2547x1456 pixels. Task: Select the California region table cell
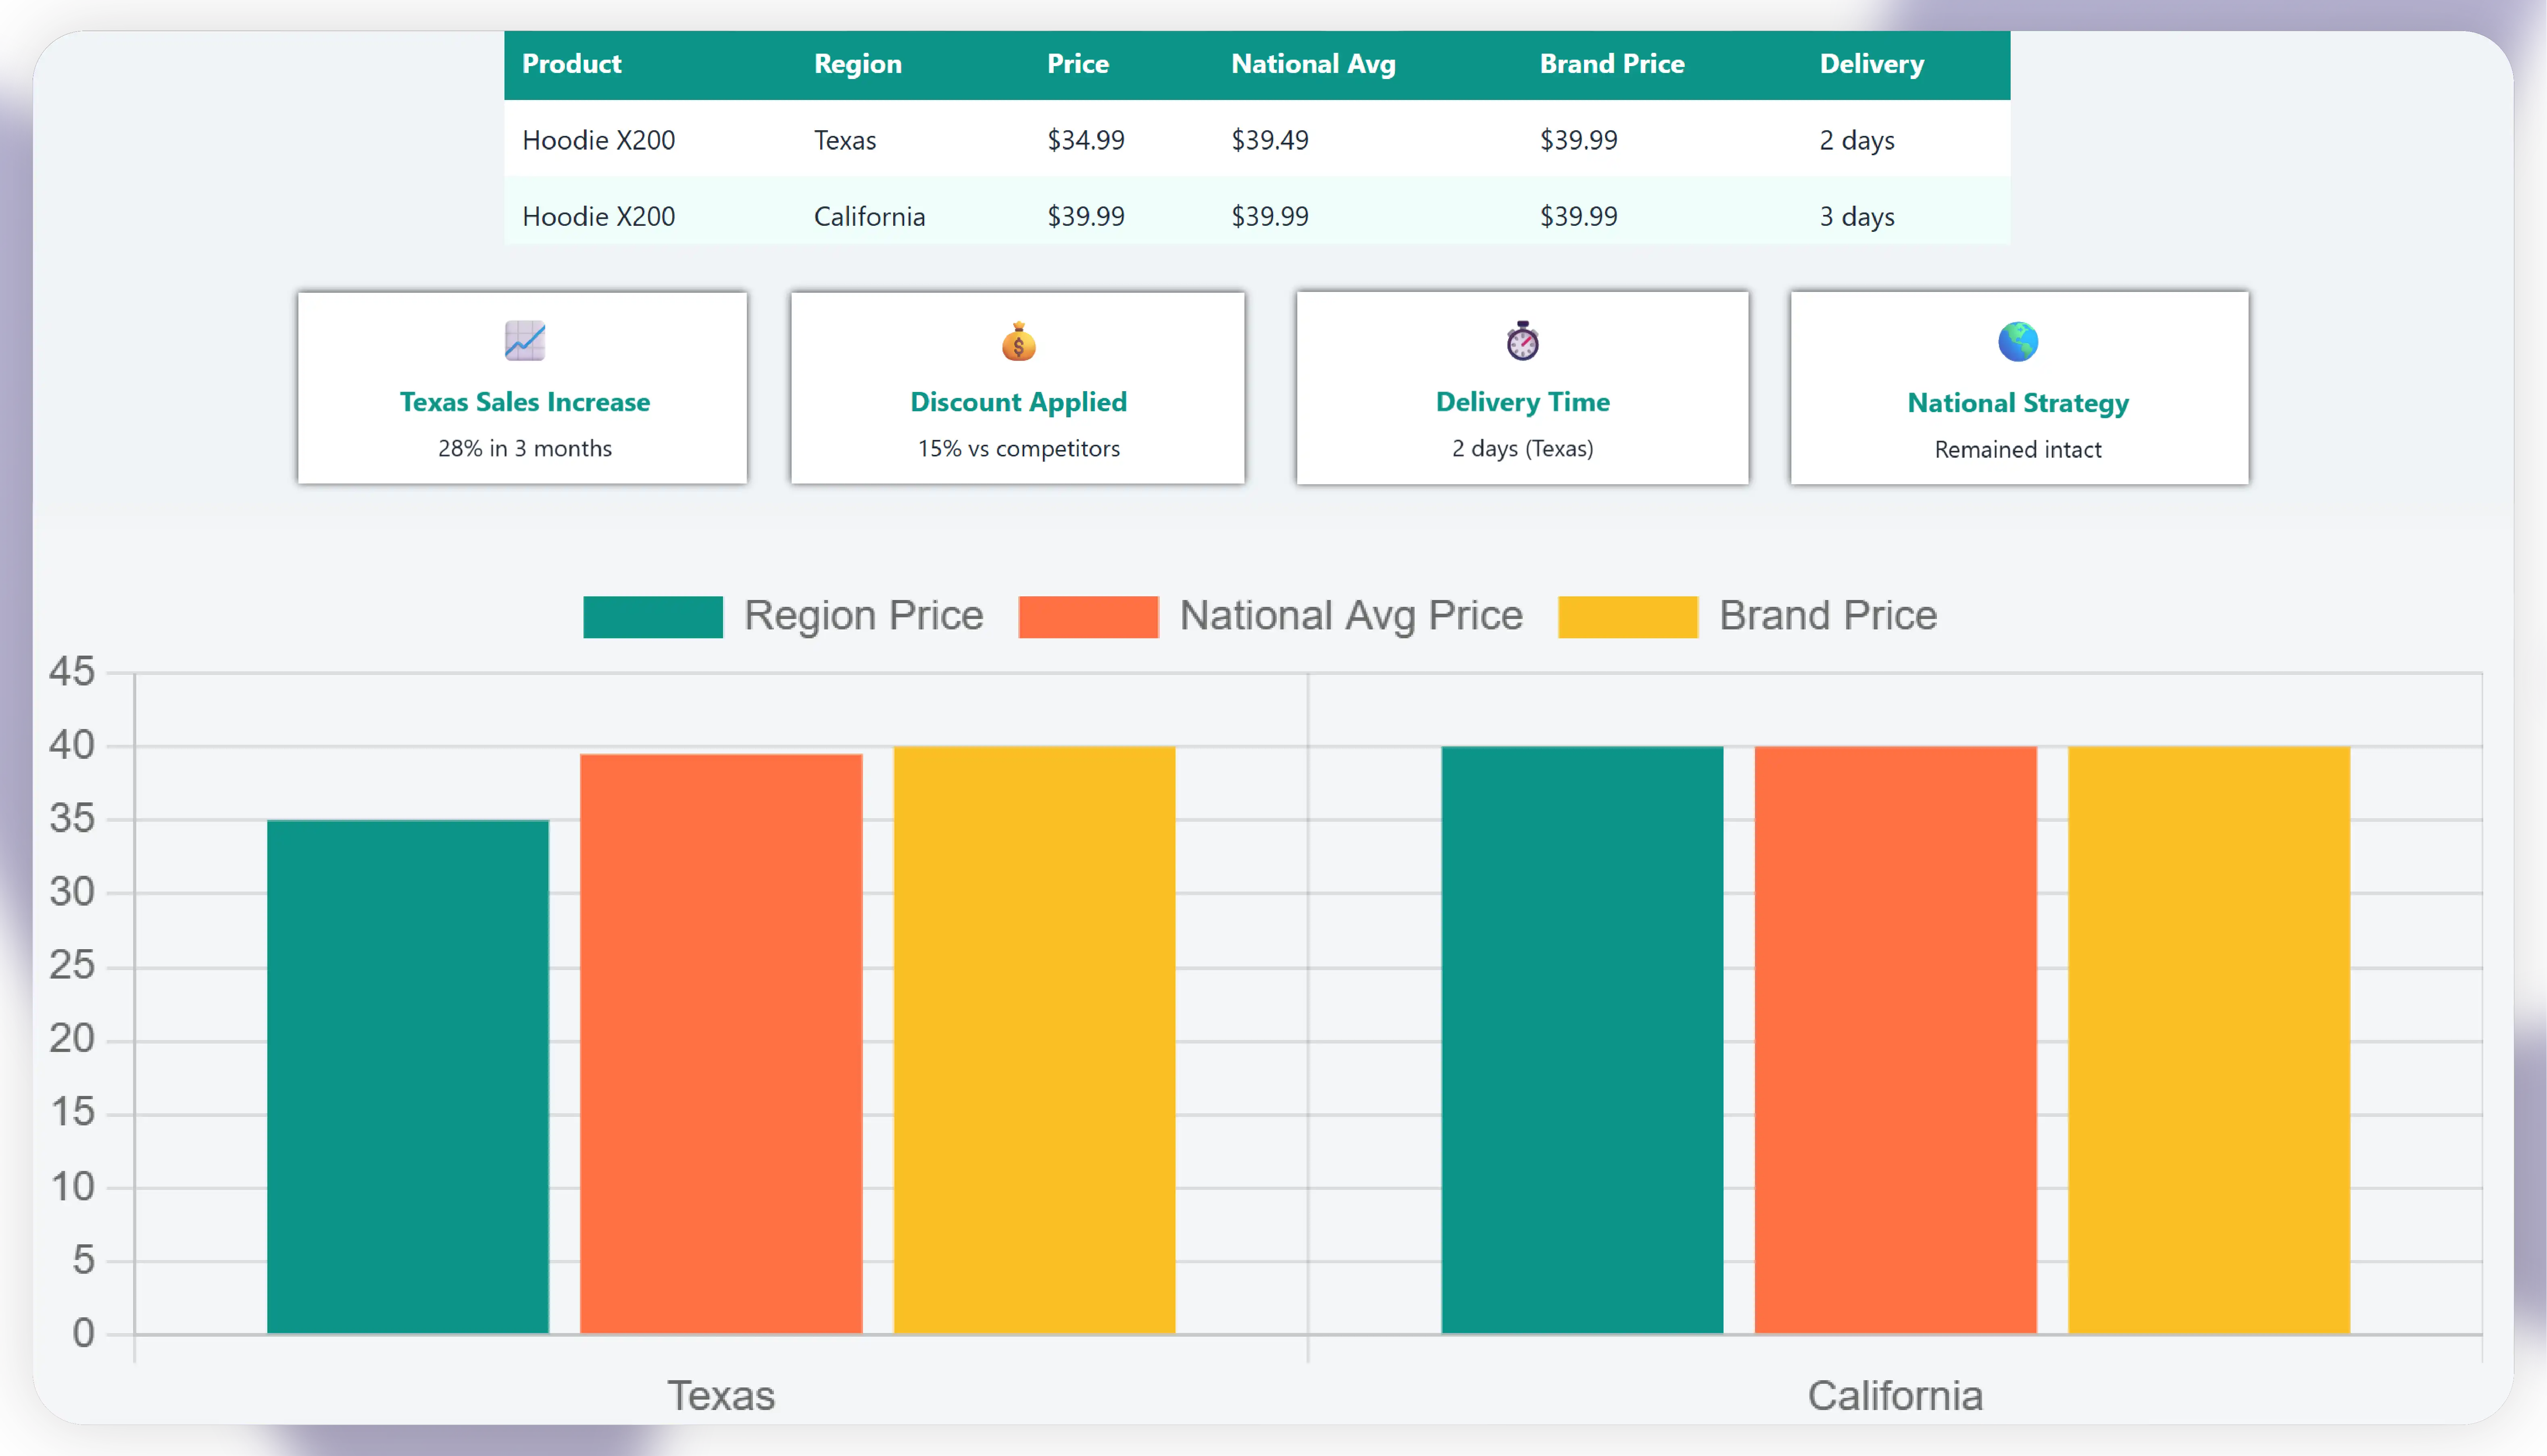(x=869, y=217)
